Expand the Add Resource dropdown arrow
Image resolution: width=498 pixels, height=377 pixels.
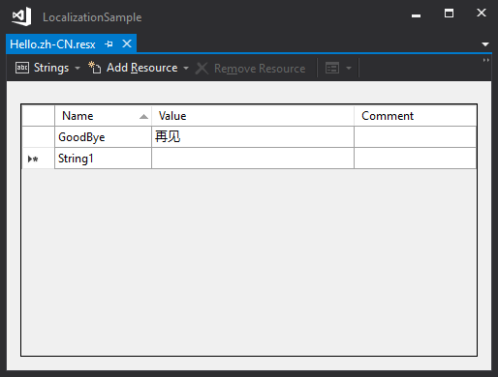click(x=186, y=69)
